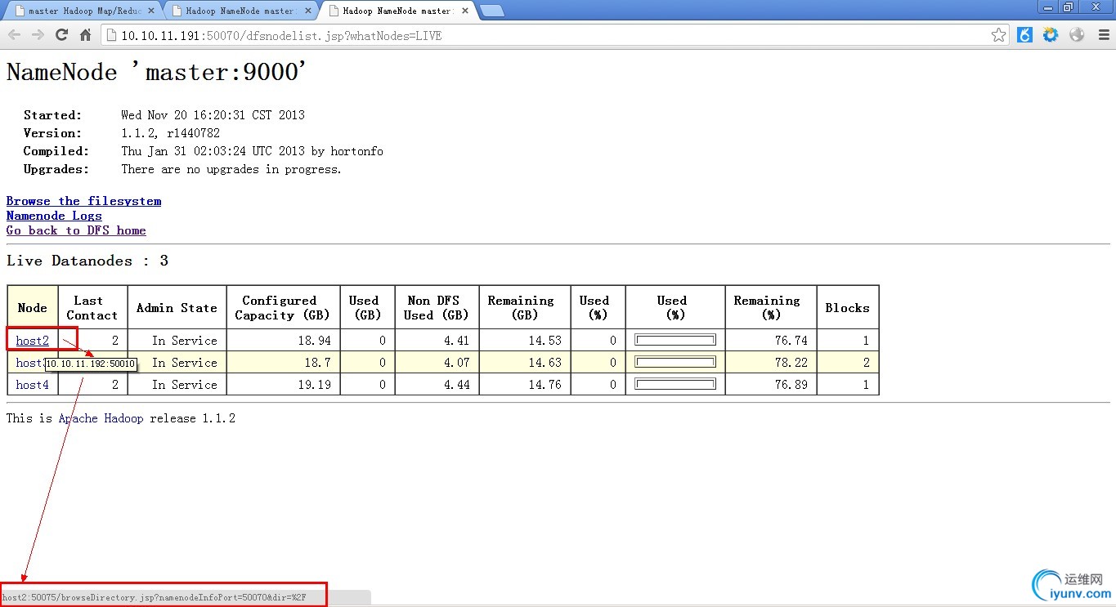Image resolution: width=1116 pixels, height=607 pixels.
Task: Sort by the Last Contact column header
Action: [92, 308]
